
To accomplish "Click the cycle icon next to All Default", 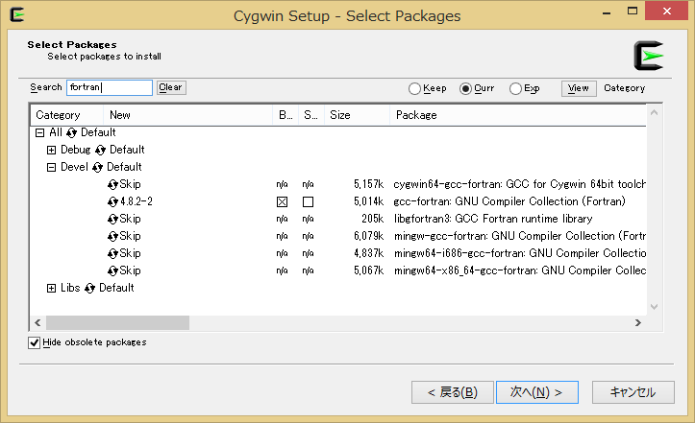I will [71, 132].
